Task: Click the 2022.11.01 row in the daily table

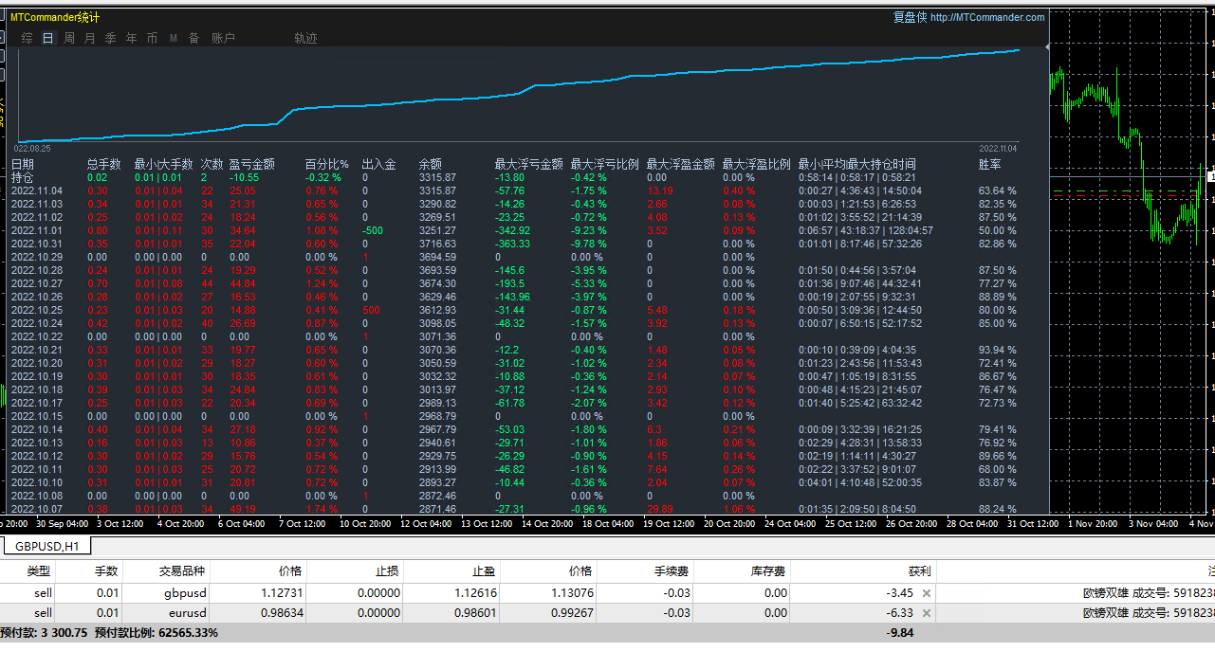Action: click(36, 230)
